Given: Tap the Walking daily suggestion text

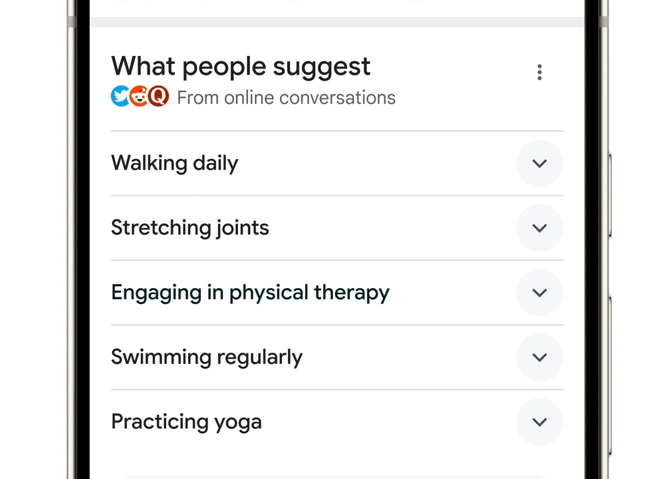Looking at the screenshot, I should point(174,163).
